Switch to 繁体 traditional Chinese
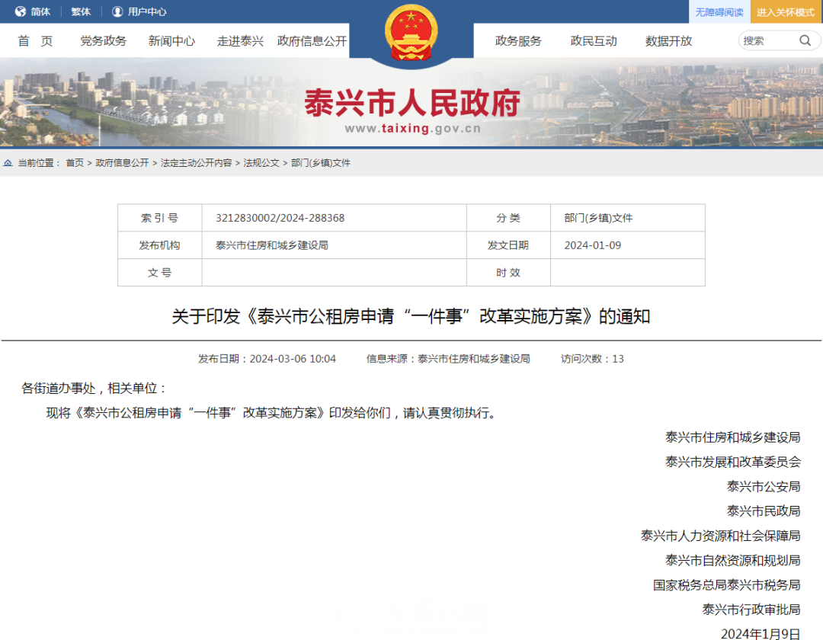The image size is (823, 640). point(81,11)
